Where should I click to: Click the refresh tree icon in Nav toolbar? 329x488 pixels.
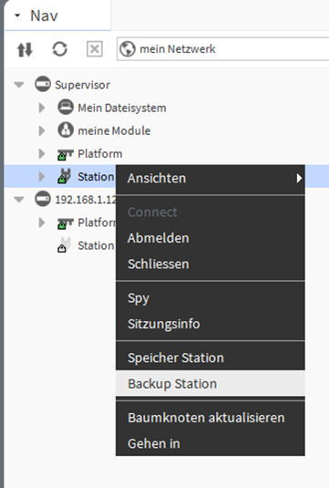click(60, 49)
